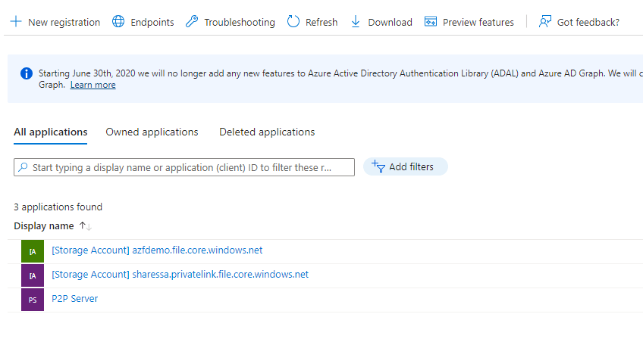
Task: Select the All applications tab
Action: [x=50, y=132]
